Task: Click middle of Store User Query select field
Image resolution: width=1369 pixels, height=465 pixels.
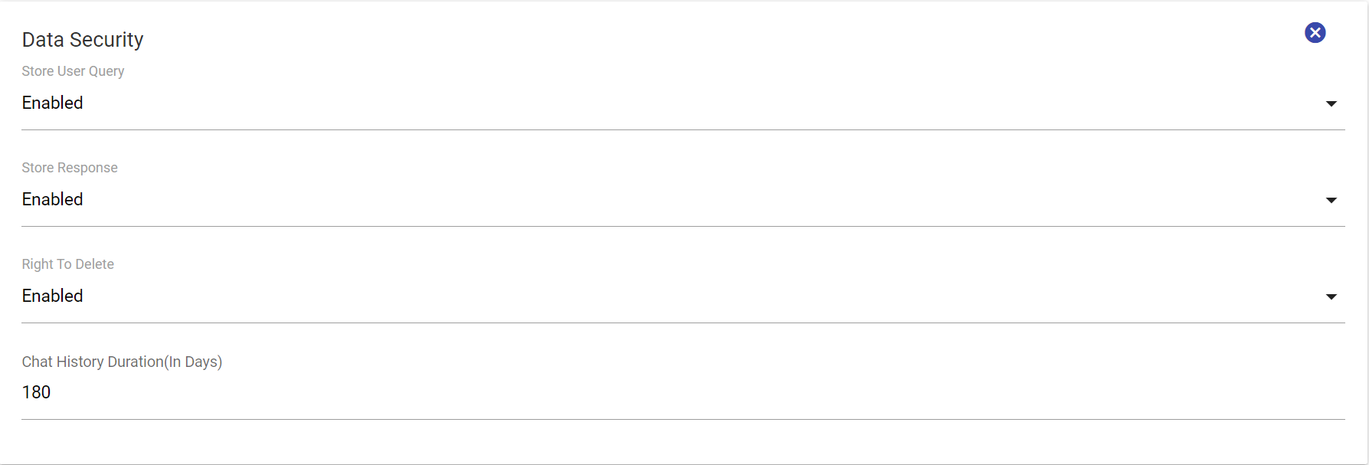Action: pyautogui.click(x=683, y=103)
